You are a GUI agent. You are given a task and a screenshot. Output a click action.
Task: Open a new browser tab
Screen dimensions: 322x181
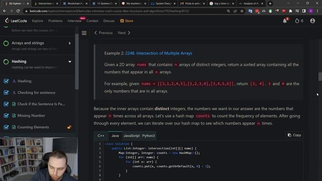(x=270, y=4)
